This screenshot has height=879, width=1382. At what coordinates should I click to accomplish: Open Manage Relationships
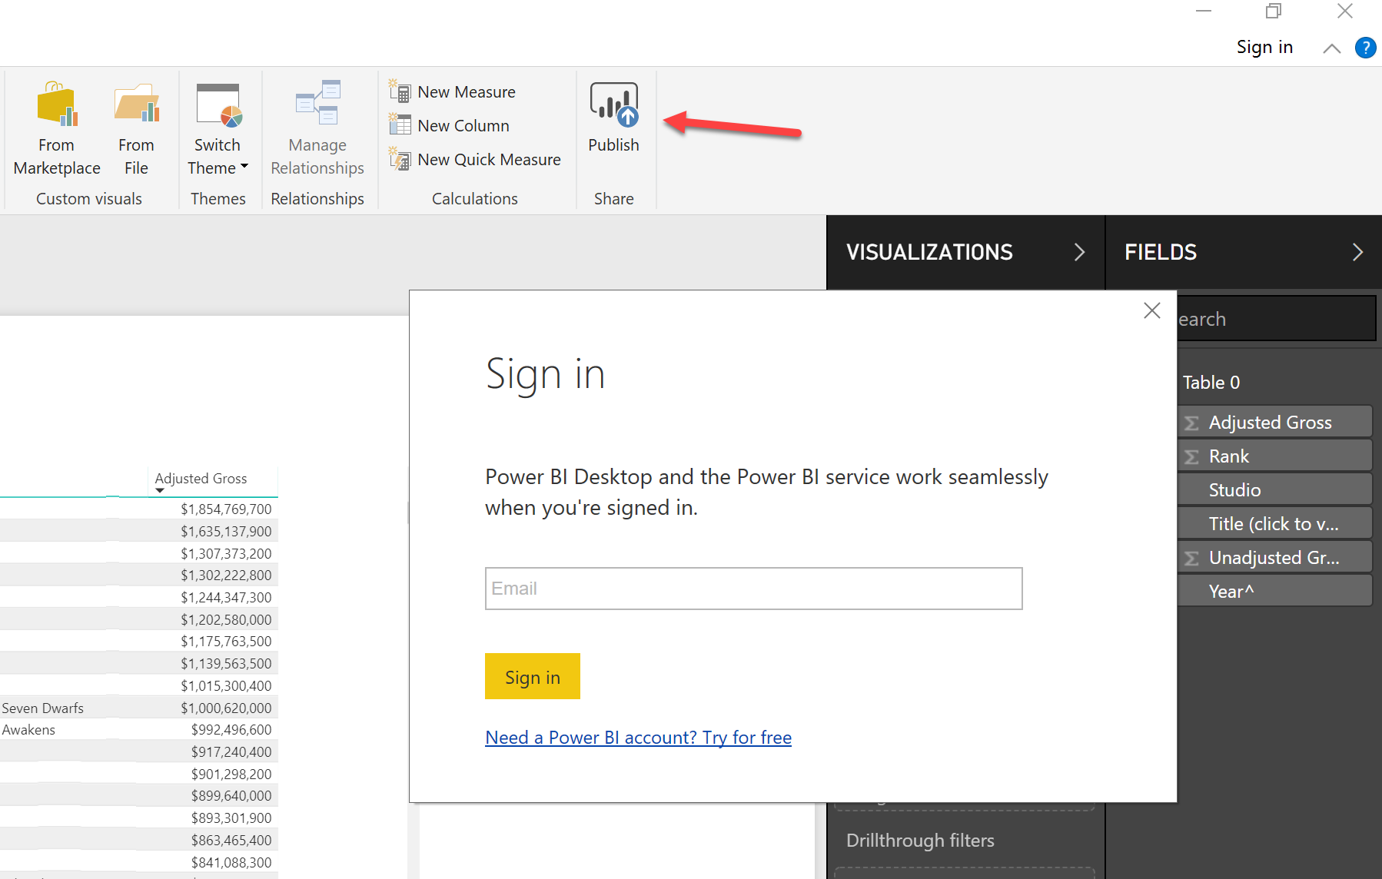(317, 128)
